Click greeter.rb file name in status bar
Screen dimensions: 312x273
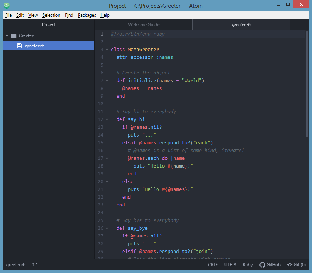click(x=16, y=265)
